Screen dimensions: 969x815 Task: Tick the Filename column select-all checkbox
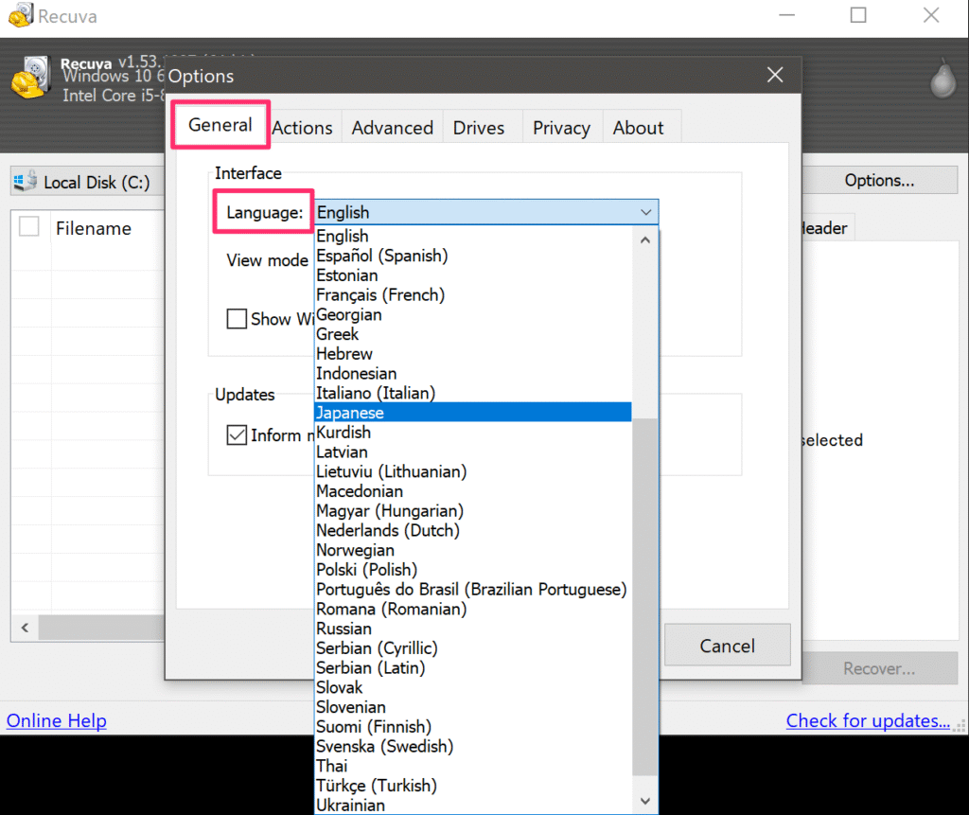[29, 226]
